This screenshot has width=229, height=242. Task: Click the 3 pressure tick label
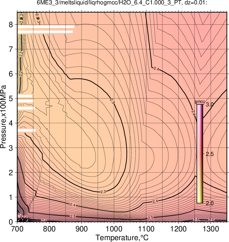11,148
